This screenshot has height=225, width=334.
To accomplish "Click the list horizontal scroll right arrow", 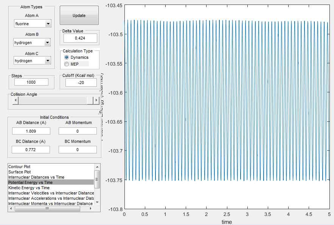I will (x=91, y=209).
